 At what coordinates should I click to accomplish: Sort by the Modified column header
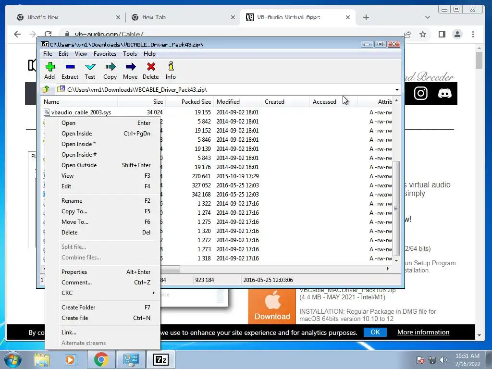(237, 102)
